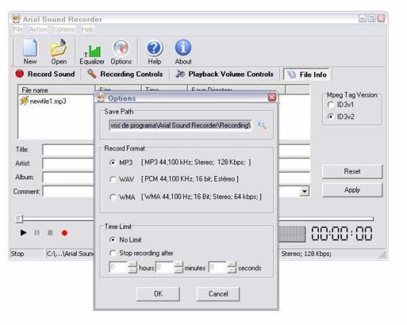Start playback with the play button
407x325 pixels.
coord(23,233)
